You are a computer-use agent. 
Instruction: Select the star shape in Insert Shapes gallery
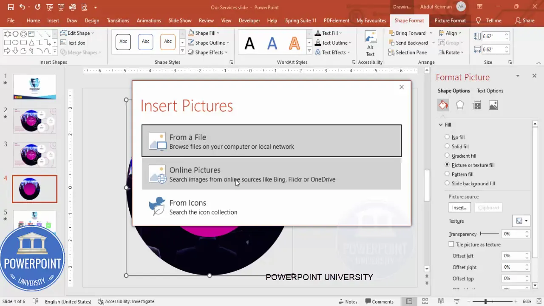click(8, 34)
